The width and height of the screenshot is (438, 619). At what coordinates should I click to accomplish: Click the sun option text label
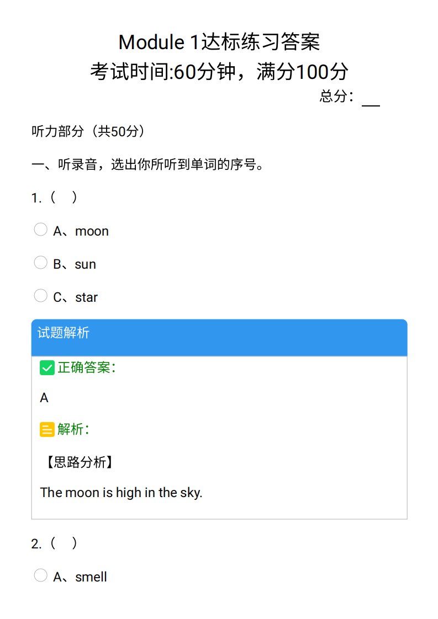(86, 264)
